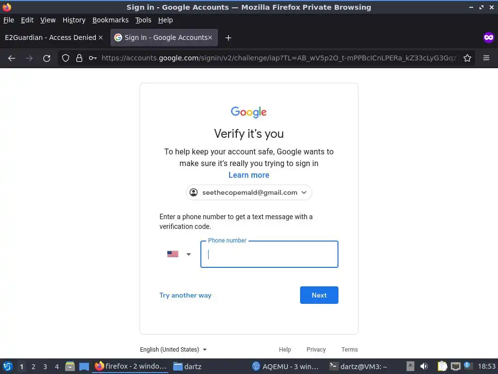
Task: Click the forward navigation arrow
Action: (x=29, y=58)
